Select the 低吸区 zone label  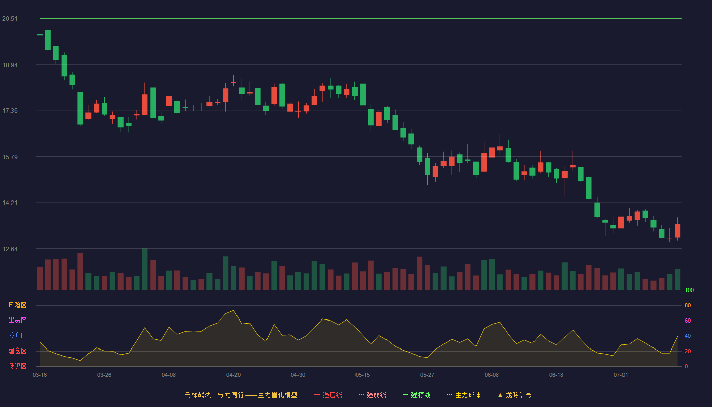pyautogui.click(x=17, y=366)
